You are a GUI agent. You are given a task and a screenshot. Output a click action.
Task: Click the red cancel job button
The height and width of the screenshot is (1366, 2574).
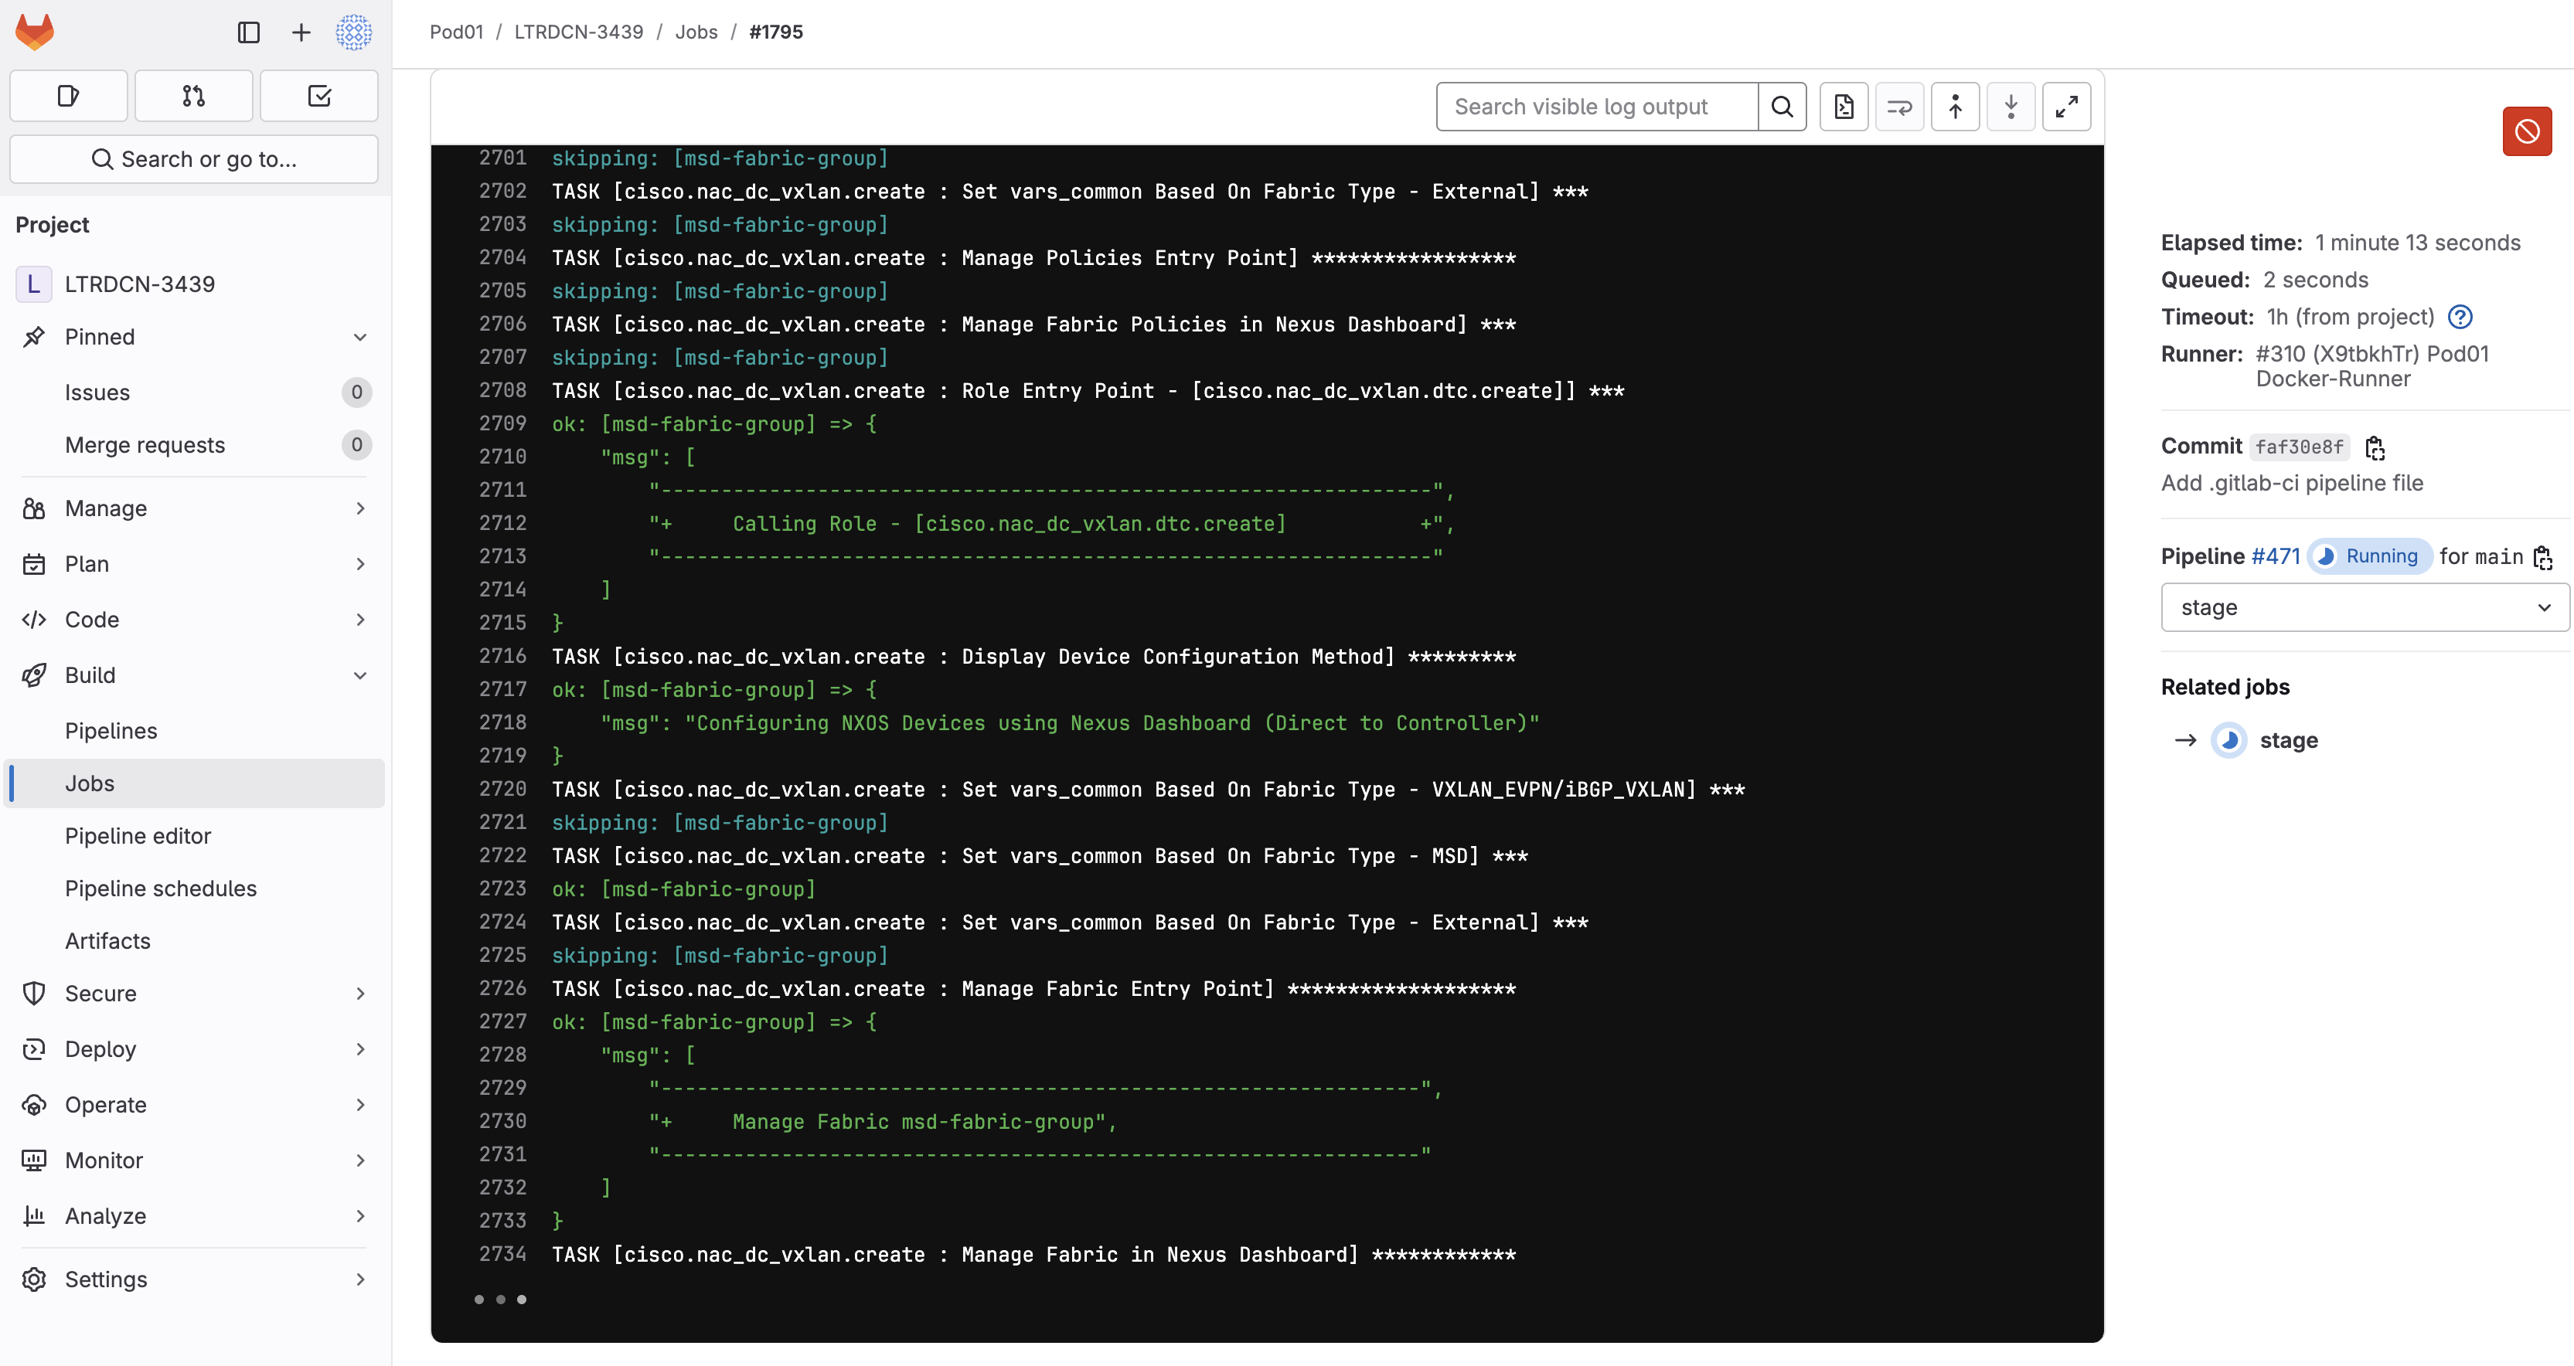click(x=2526, y=132)
